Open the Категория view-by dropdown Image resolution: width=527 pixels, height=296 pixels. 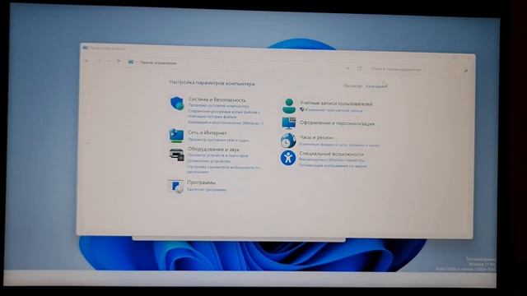point(376,86)
